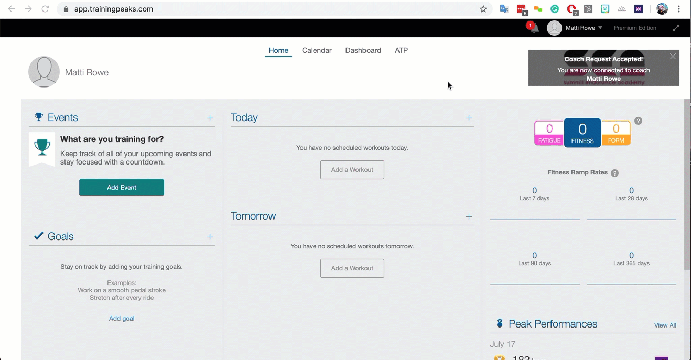Click the browser forward arrow
The height and width of the screenshot is (360, 691).
coord(28,9)
